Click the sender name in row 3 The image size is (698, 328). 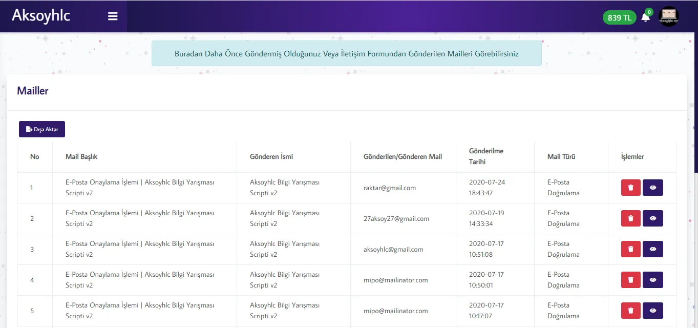[285, 249]
